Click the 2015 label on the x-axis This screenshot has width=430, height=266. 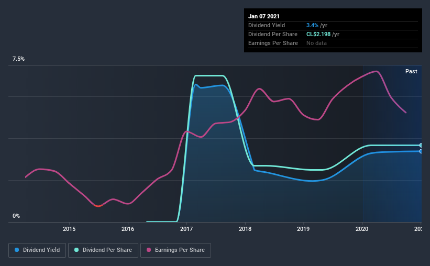[x=69, y=229]
